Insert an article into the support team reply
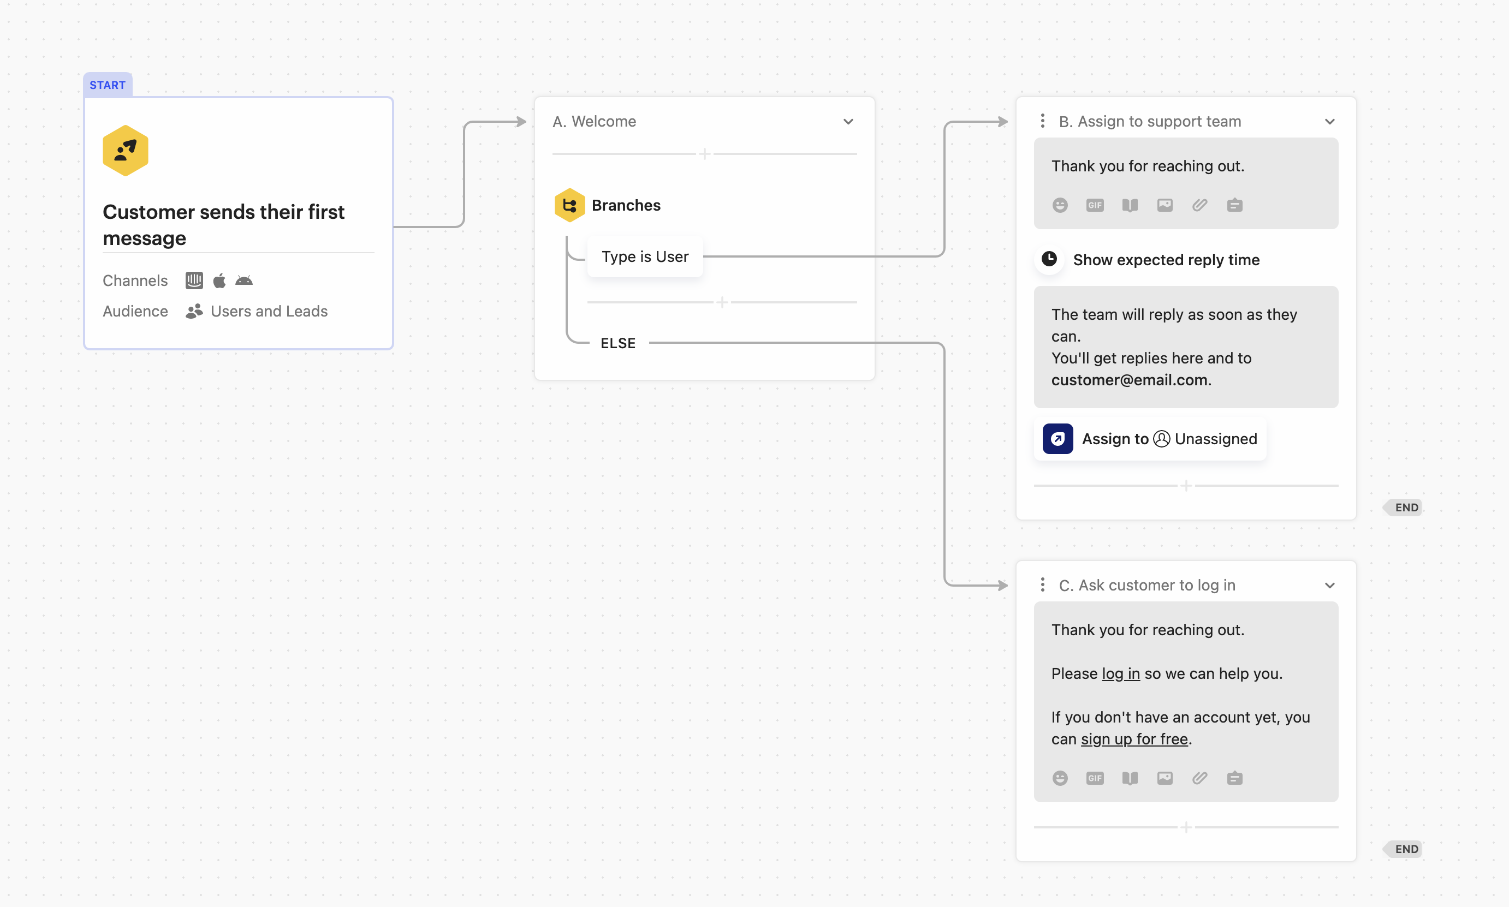 [1130, 205]
